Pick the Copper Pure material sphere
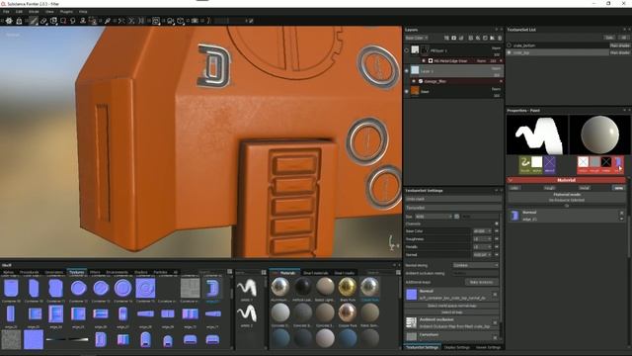The image size is (632, 356). [347, 312]
